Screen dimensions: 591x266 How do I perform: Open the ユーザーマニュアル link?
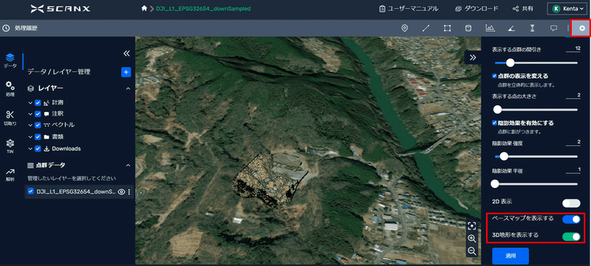tap(409, 8)
